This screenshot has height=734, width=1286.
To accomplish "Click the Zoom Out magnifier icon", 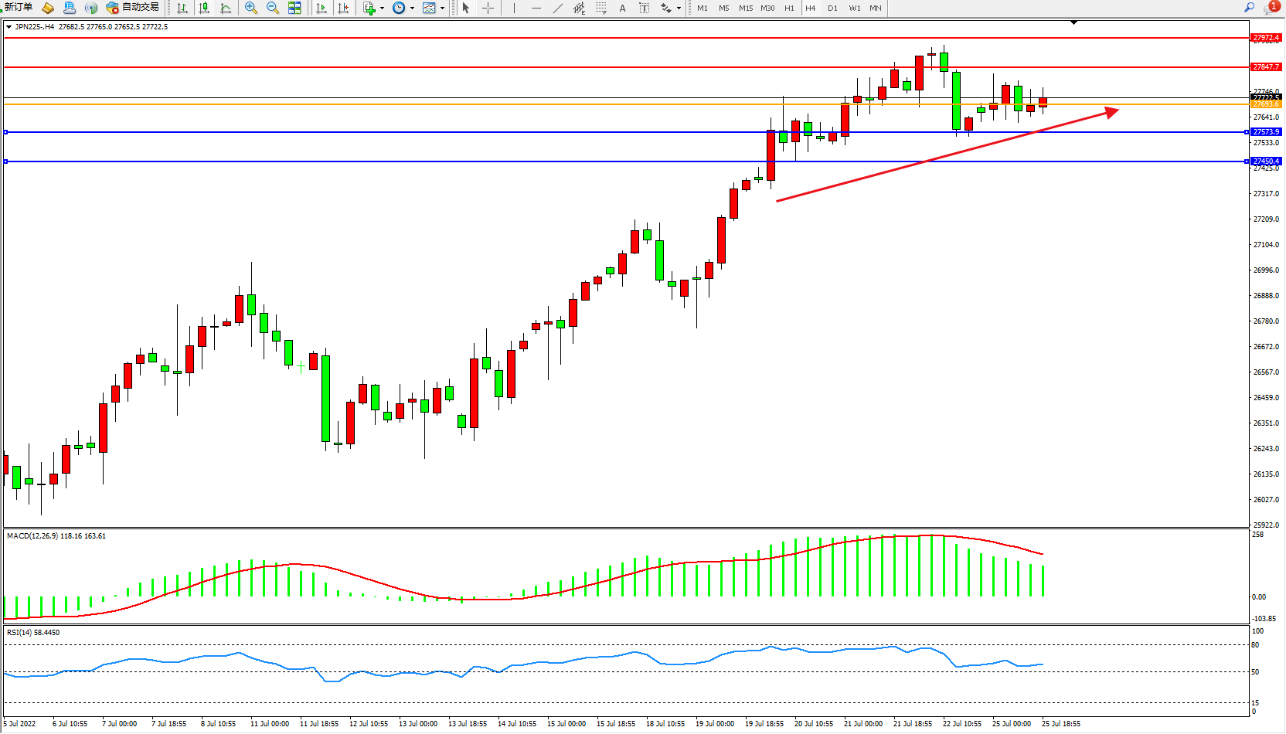I will pyautogui.click(x=272, y=8).
